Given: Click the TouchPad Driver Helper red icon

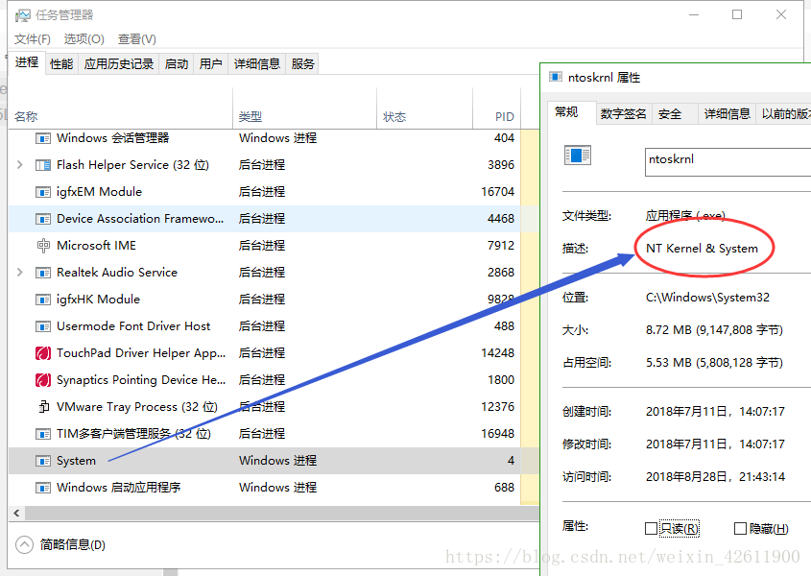Looking at the screenshot, I should coord(43,353).
